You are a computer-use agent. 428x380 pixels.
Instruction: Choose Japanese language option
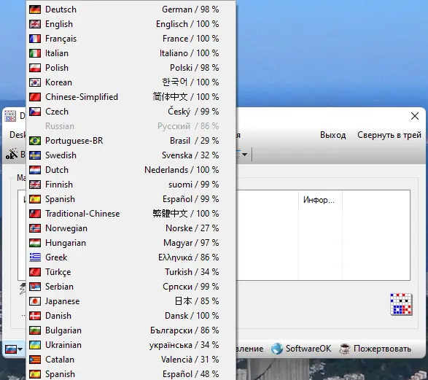coord(131,301)
